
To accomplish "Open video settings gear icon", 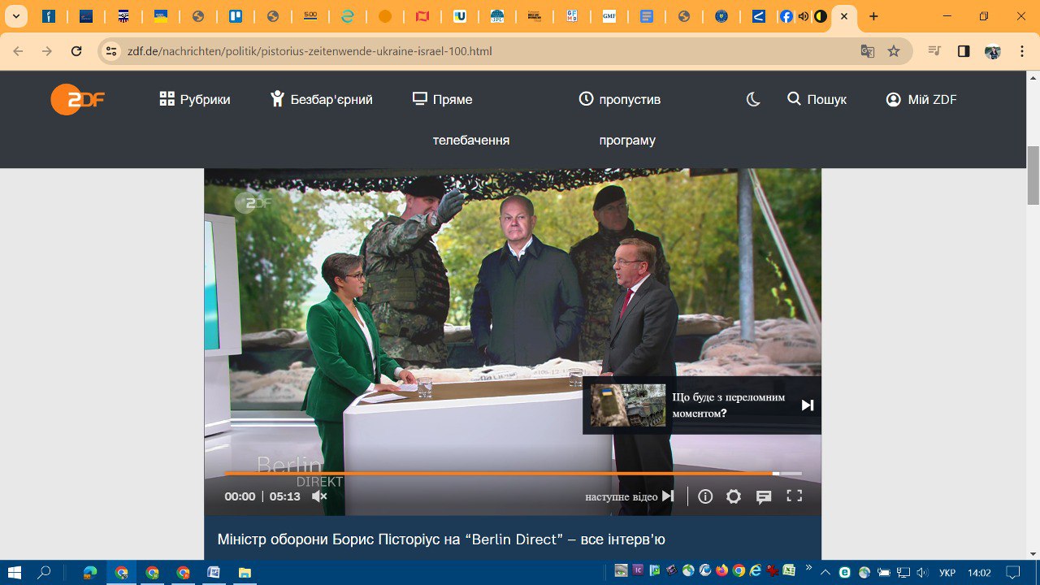I will tap(734, 496).
